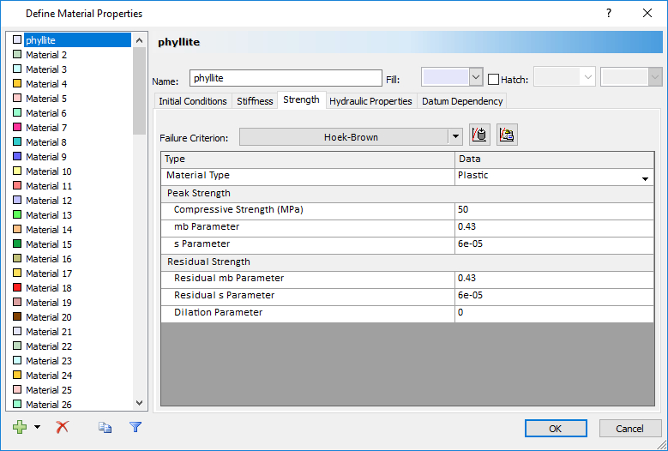Expand the Material Type Plastic dropdown
The width and height of the screenshot is (668, 451).
(644, 178)
